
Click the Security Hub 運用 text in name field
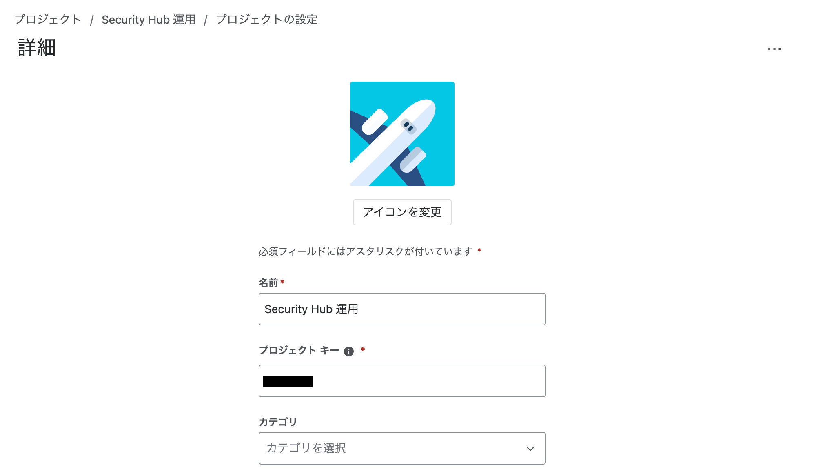(311, 309)
